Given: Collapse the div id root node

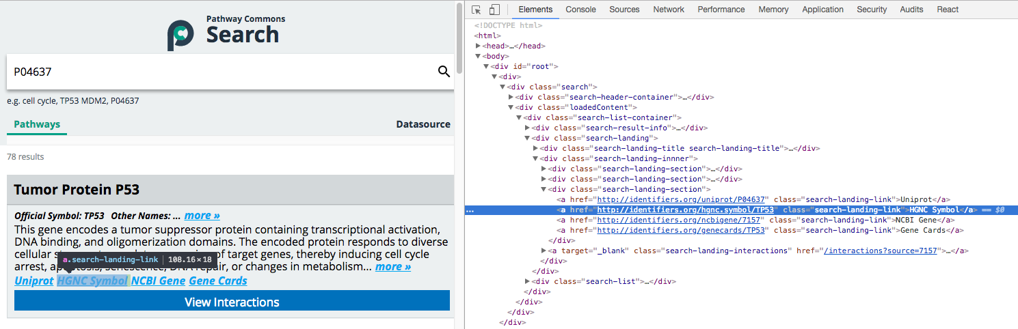Looking at the screenshot, I should (486, 66).
